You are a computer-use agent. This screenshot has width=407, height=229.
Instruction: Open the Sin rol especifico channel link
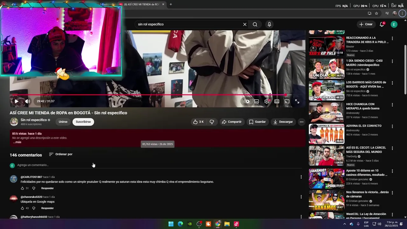click(x=34, y=120)
